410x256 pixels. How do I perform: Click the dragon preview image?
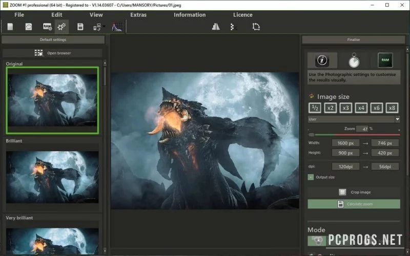(x=205, y=140)
